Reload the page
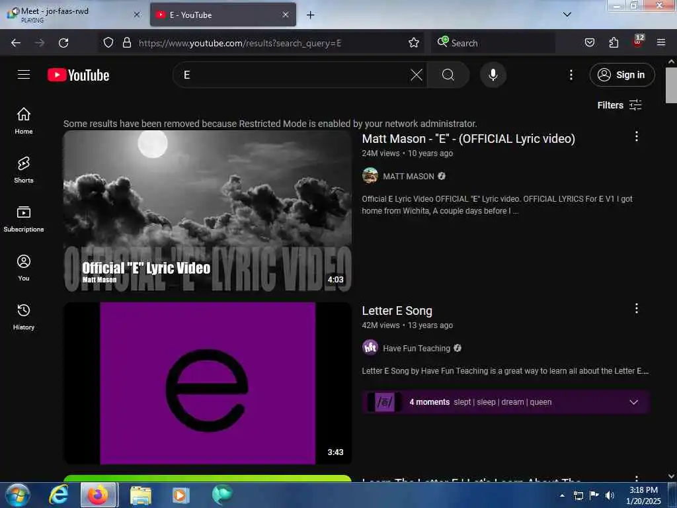The height and width of the screenshot is (508, 677). pyautogui.click(x=63, y=43)
